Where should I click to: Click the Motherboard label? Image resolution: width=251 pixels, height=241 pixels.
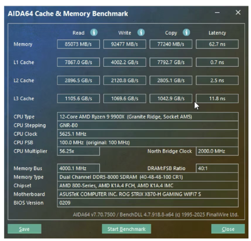pyautogui.click(x=29, y=194)
